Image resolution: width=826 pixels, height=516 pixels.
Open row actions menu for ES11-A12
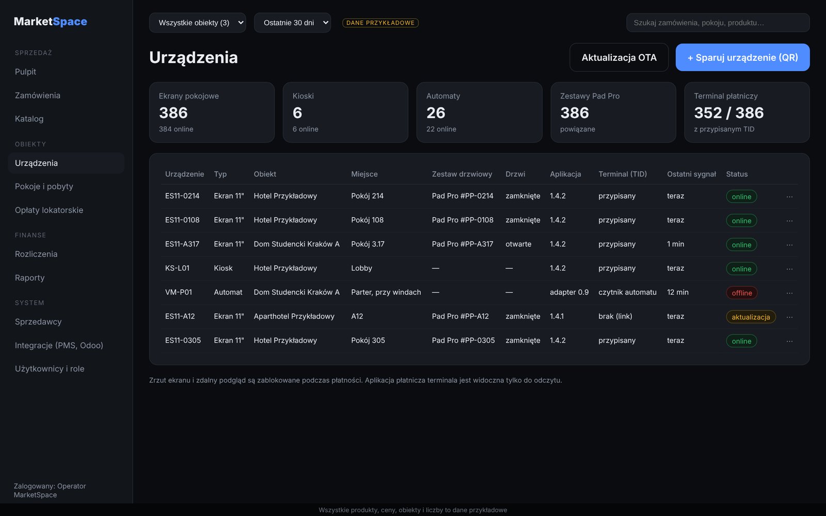coord(789,317)
